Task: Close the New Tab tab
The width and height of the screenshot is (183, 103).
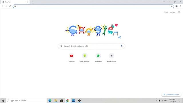Action: click(x=28, y=2)
